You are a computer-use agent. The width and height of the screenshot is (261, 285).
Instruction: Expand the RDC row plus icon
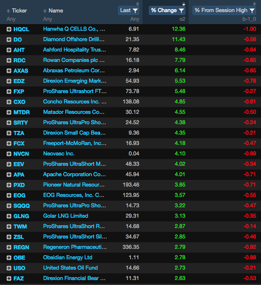[x=9, y=60]
